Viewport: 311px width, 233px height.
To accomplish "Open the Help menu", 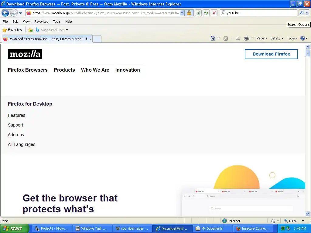I will pos(68,22).
